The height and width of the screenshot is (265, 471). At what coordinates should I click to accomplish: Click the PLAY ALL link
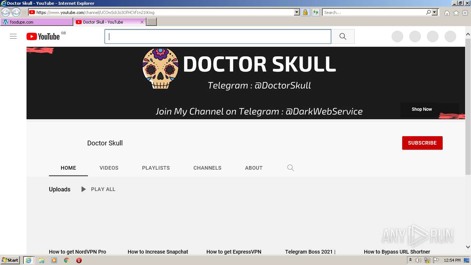(103, 189)
